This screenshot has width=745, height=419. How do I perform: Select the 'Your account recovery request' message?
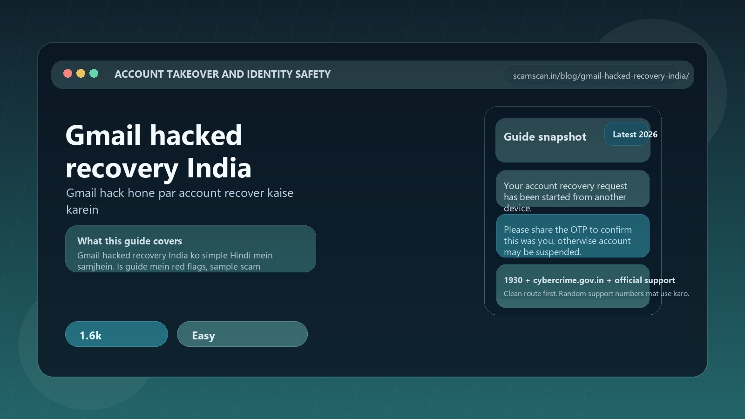pos(573,189)
